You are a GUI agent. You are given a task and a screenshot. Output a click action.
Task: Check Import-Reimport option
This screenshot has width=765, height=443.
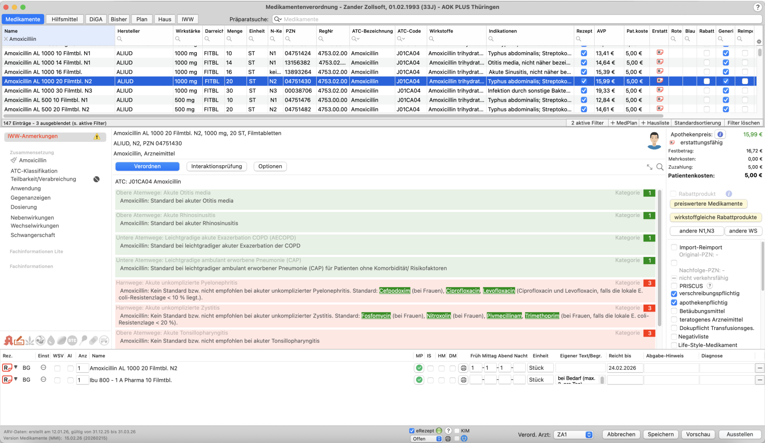[x=674, y=247]
